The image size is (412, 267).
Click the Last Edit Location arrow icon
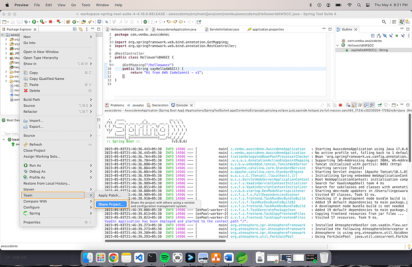point(169,22)
